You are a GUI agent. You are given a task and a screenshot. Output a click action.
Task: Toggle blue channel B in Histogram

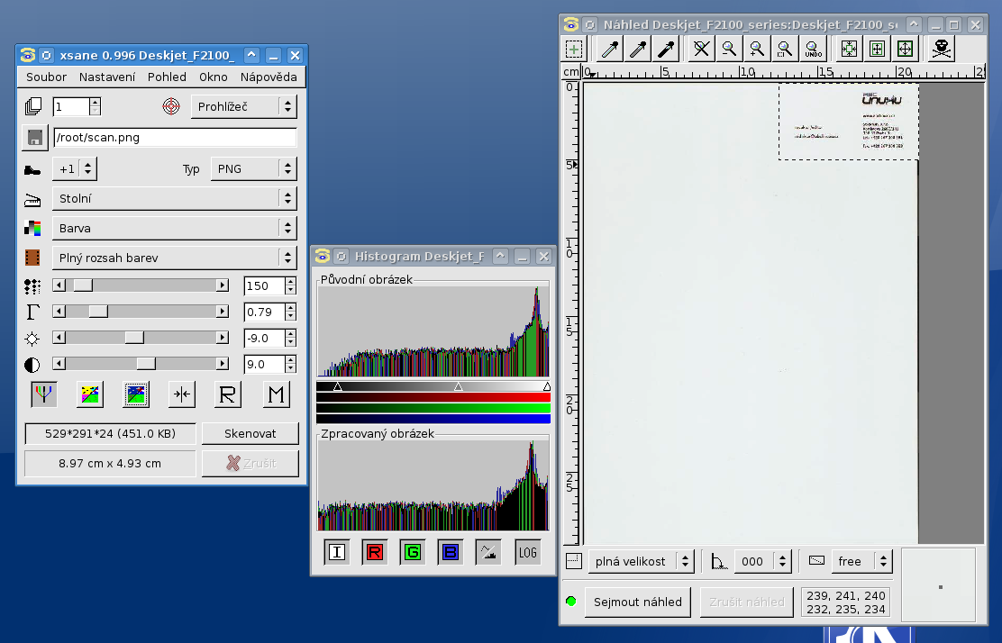click(x=451, y=552)
